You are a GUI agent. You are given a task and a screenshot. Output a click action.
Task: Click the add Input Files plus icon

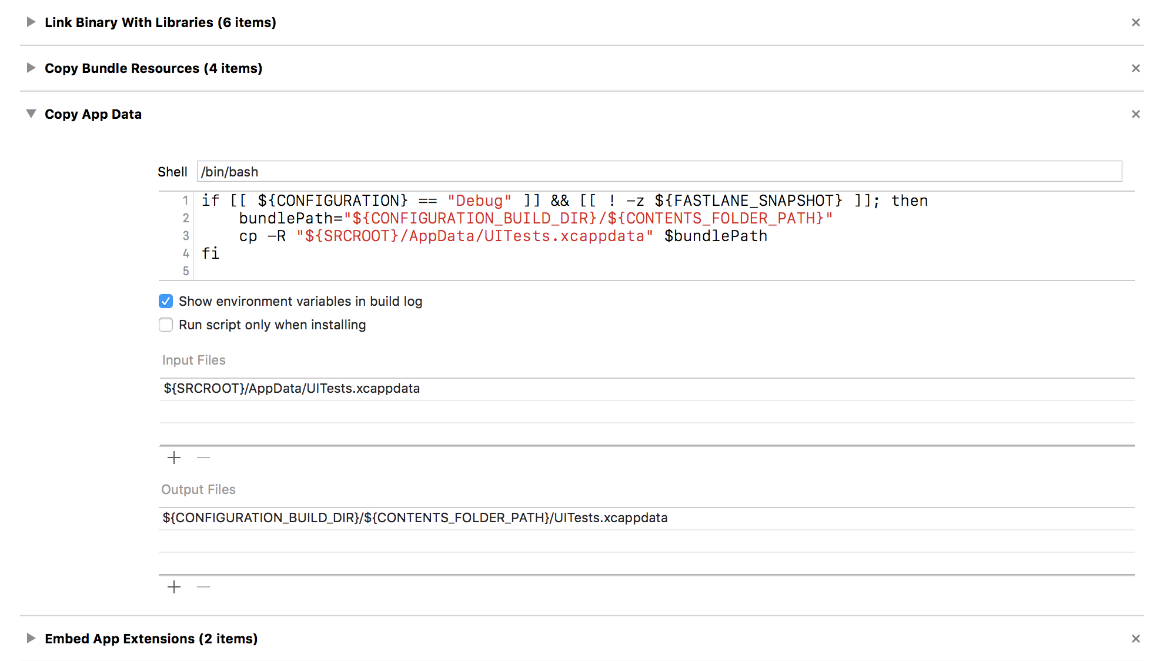pyautogui.click(x=174, y=457)
